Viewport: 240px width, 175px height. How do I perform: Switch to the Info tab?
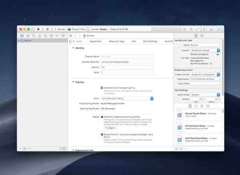tap(134, 41)
